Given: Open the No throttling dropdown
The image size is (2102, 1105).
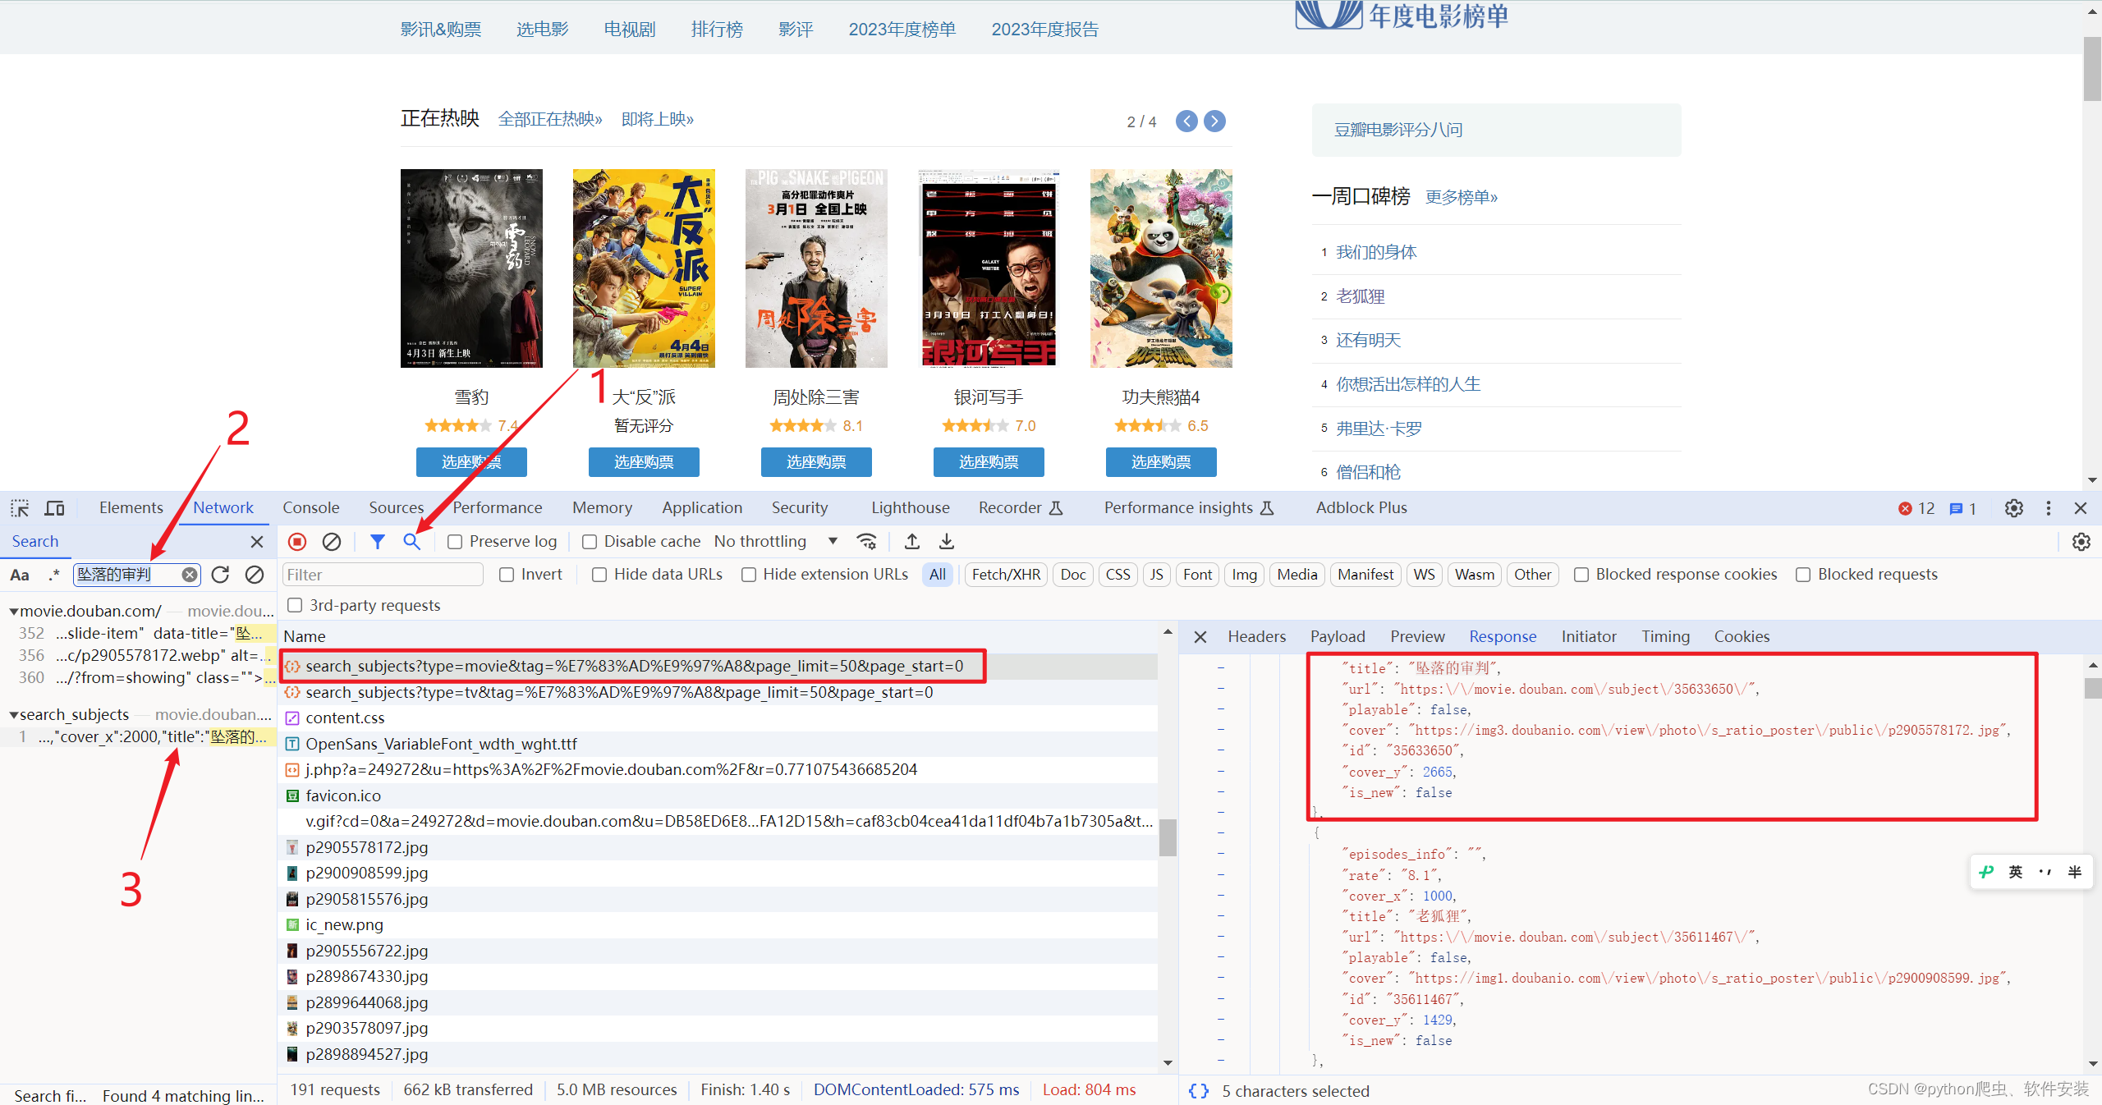Looking at the screenshot, I should 775,542.
